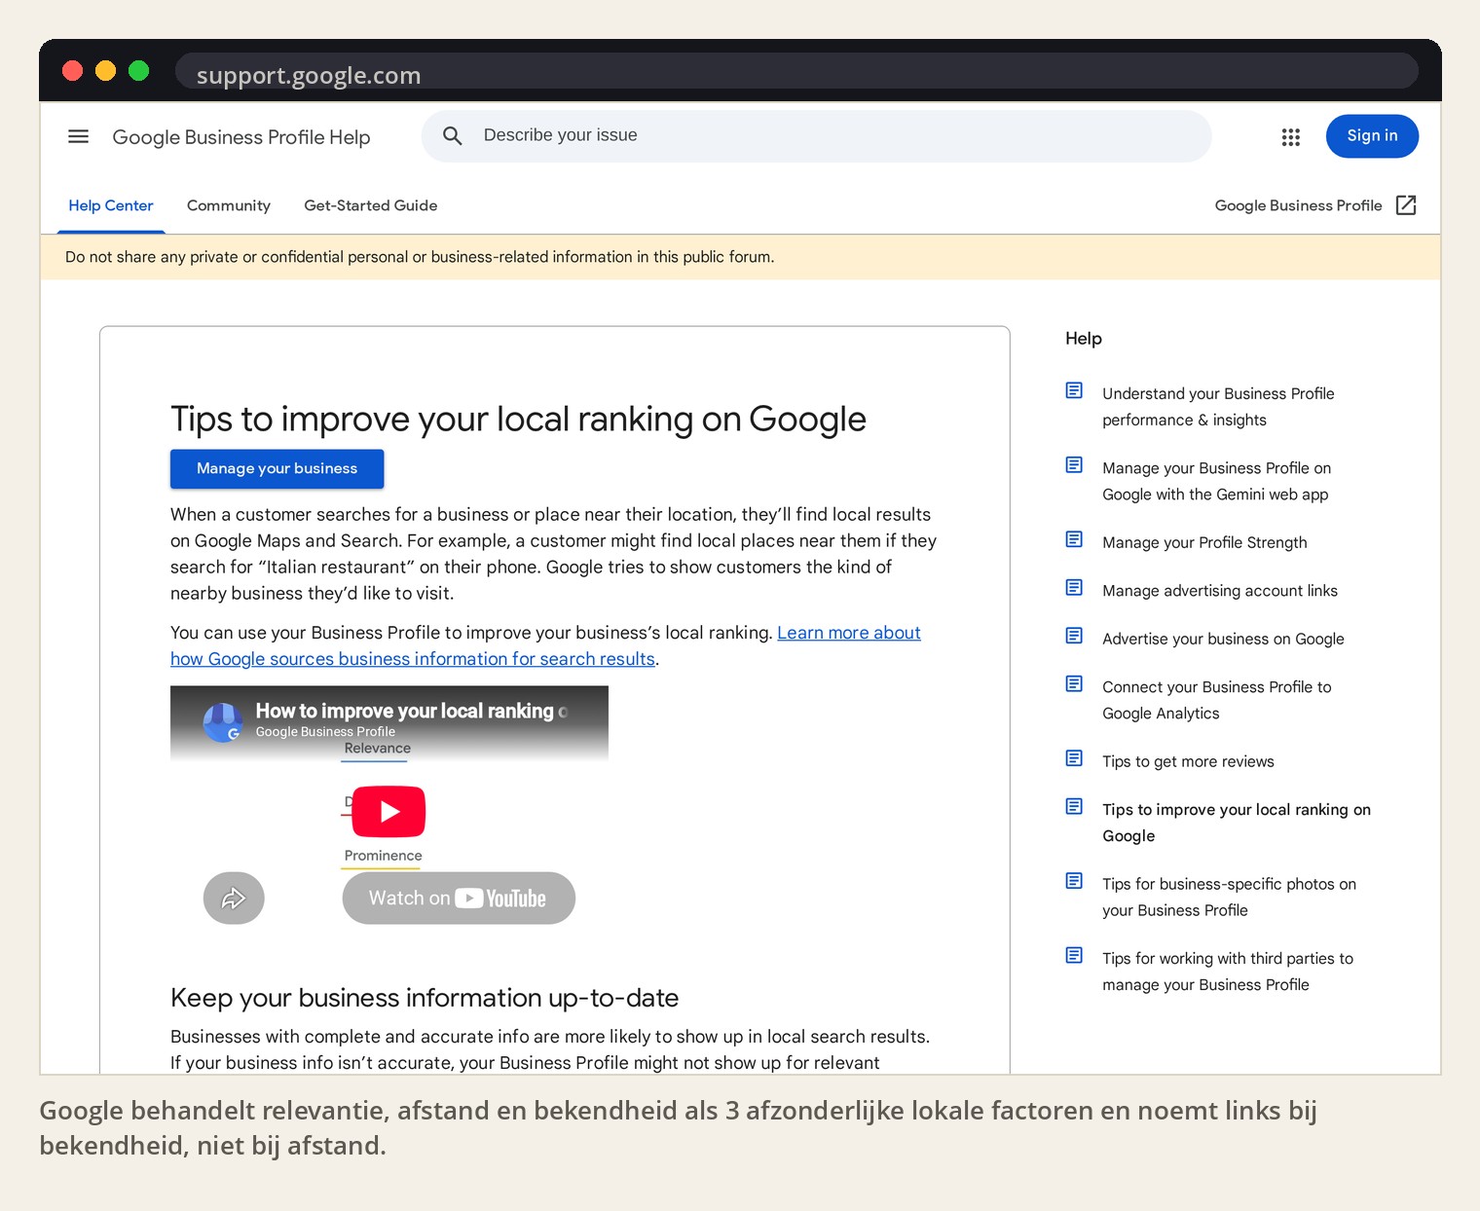Open Connect your Business Profile to Google Analytics
The width and height of the screenshot is (1480, 1211).
(x=1216, y=700)
